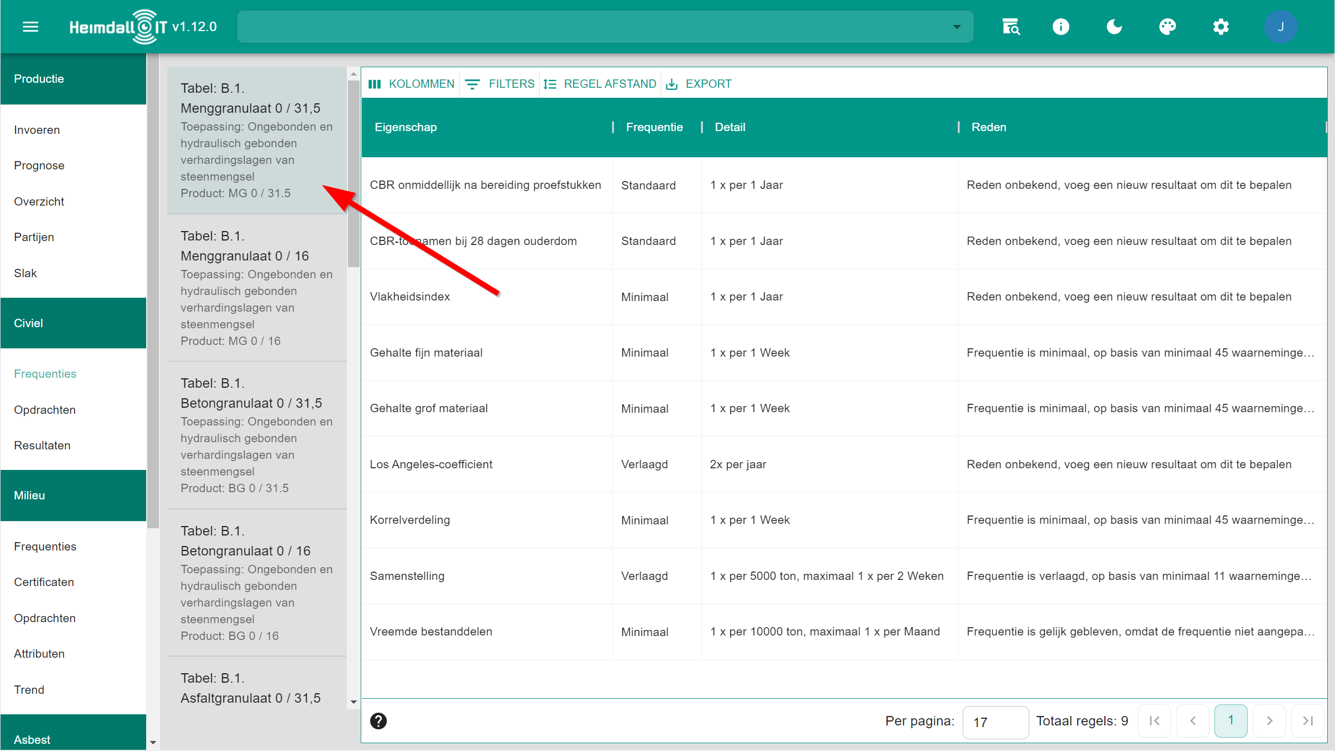This screenshot has width=1335, height=751.
Task: Open Opdrachten under Civiel
Action: click(73, 410)
